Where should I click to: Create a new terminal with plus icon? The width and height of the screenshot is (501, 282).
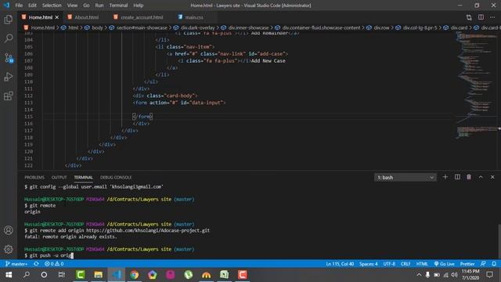tap(445, 177)
